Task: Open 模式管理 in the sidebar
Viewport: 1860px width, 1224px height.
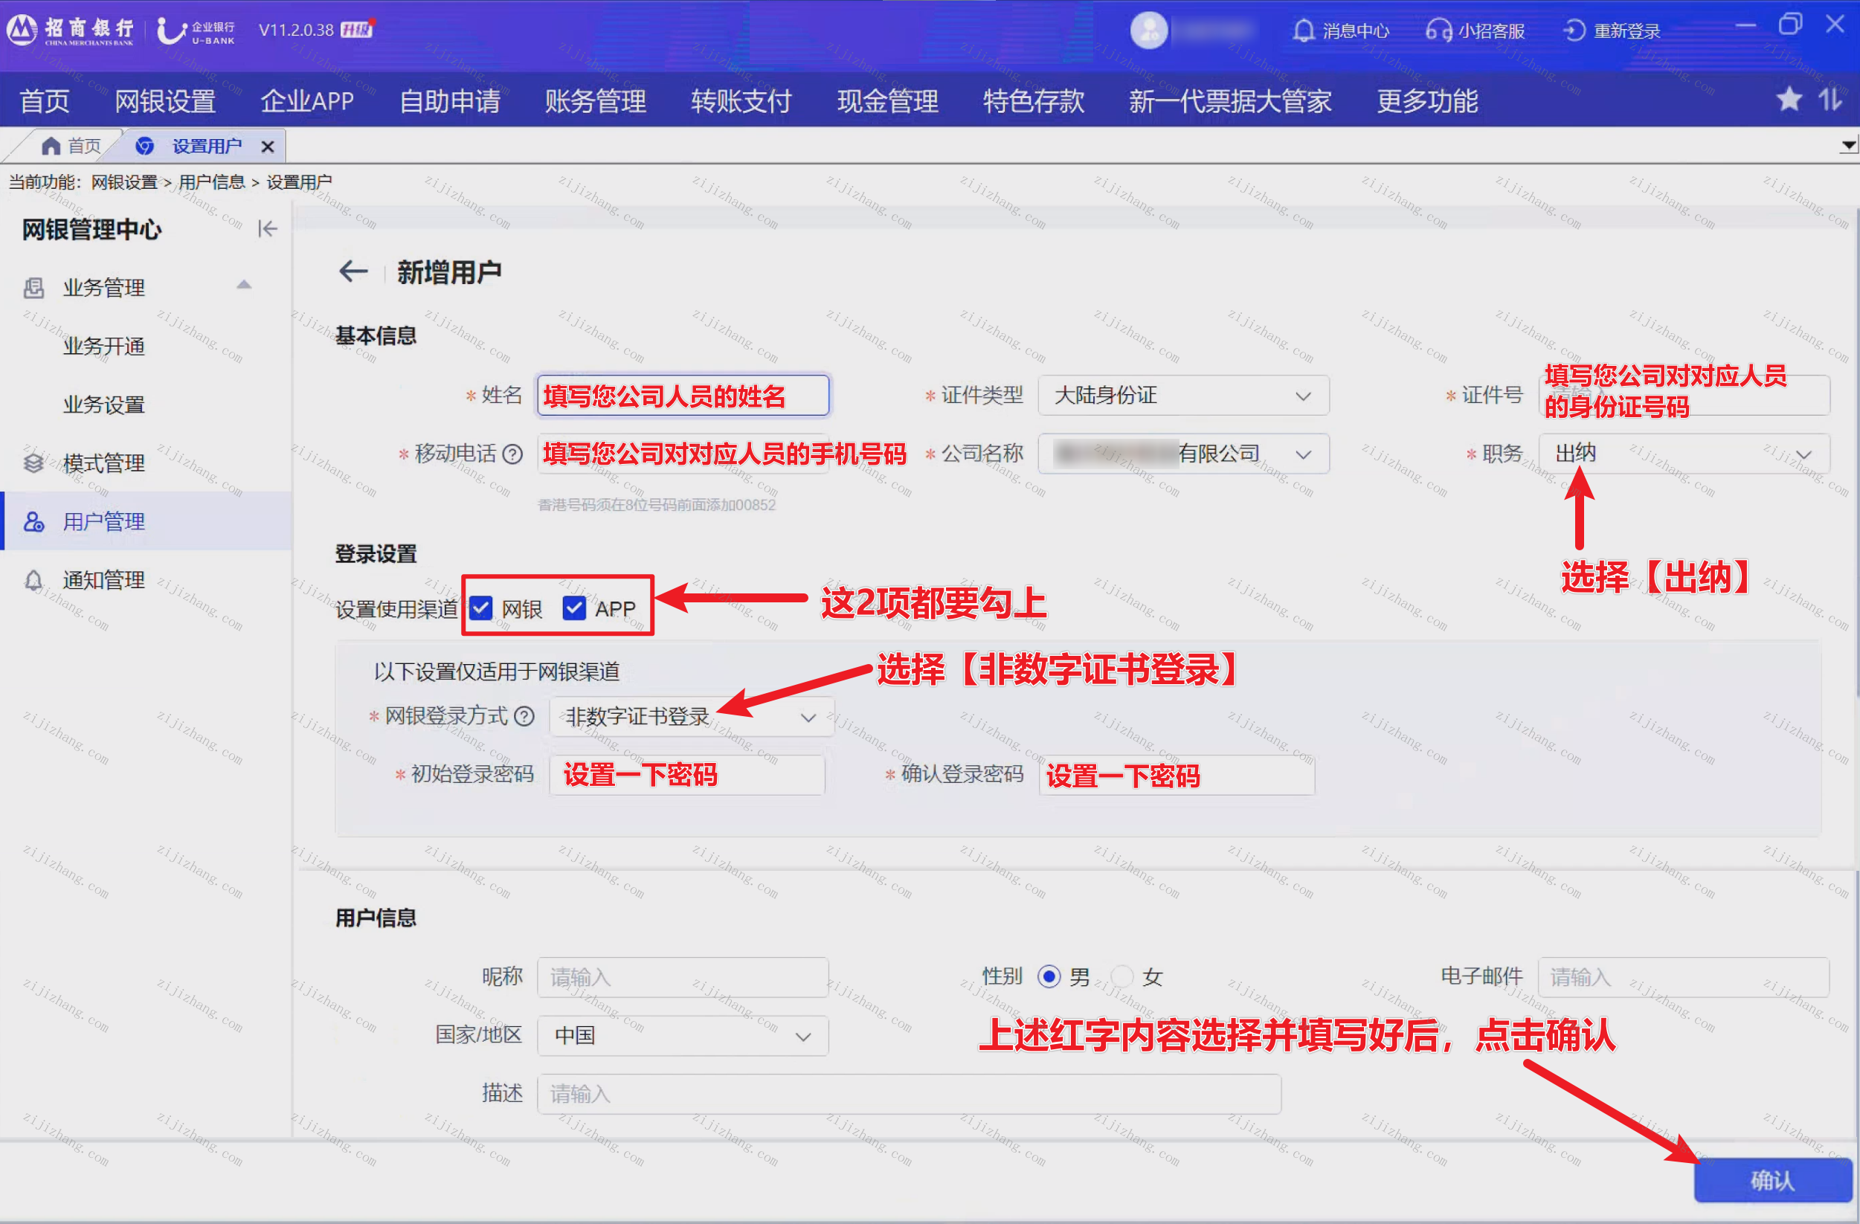Action: point(104,463)
